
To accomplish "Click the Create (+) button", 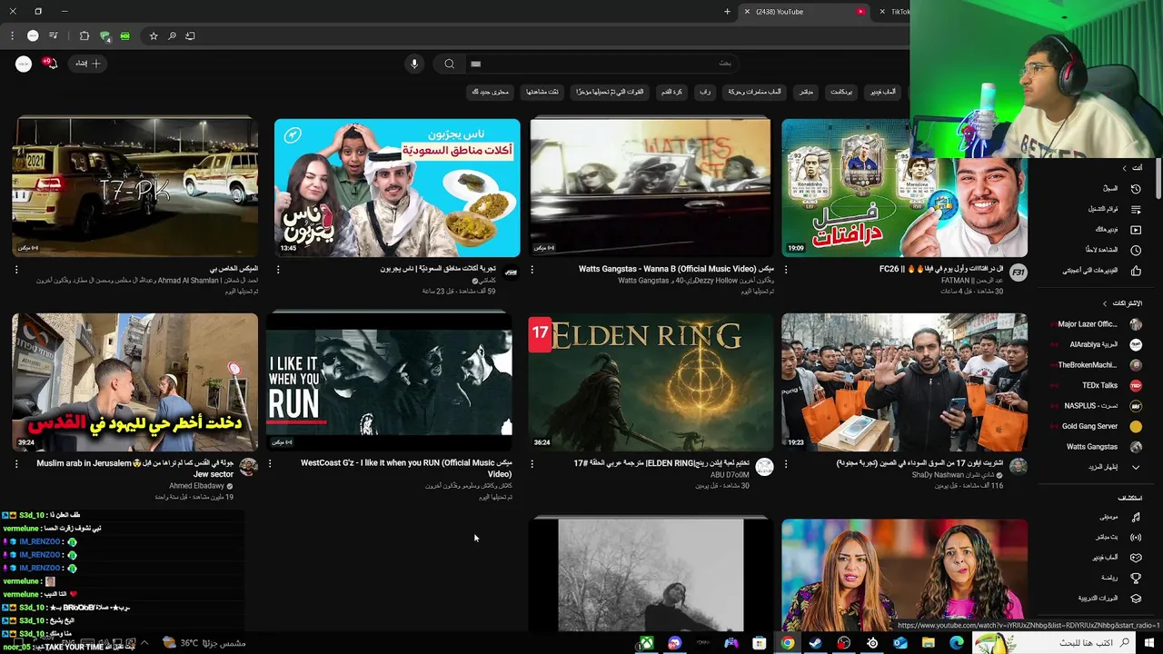I will pos(89,64).
